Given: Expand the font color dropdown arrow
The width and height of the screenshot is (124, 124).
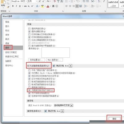Looking at the screenshot, I should coord(51,6).
